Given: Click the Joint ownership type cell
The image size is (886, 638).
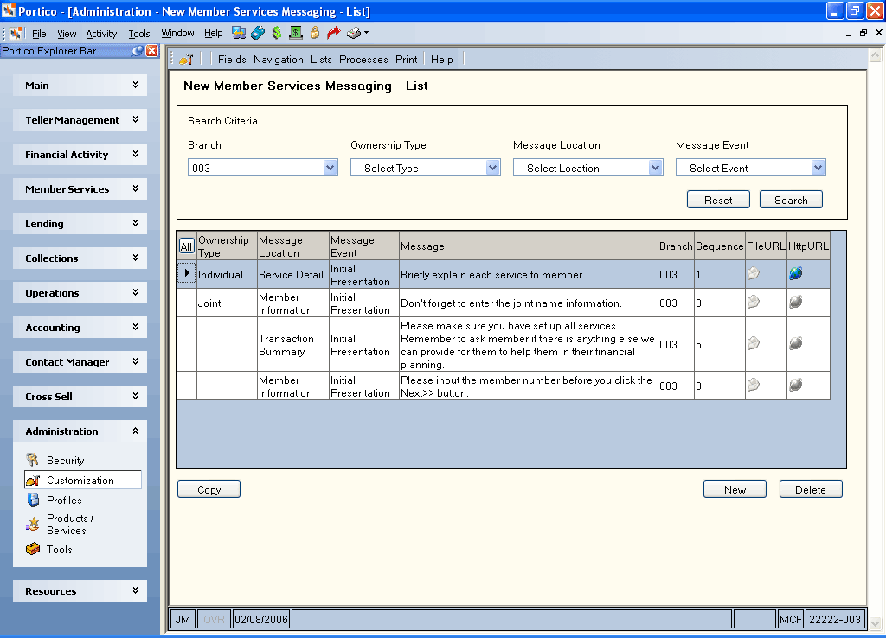Looking at the screenshot, I should pyautogui.click(x=227, y=303).
